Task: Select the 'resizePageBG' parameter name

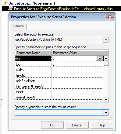Action: (x=34, y=97)
